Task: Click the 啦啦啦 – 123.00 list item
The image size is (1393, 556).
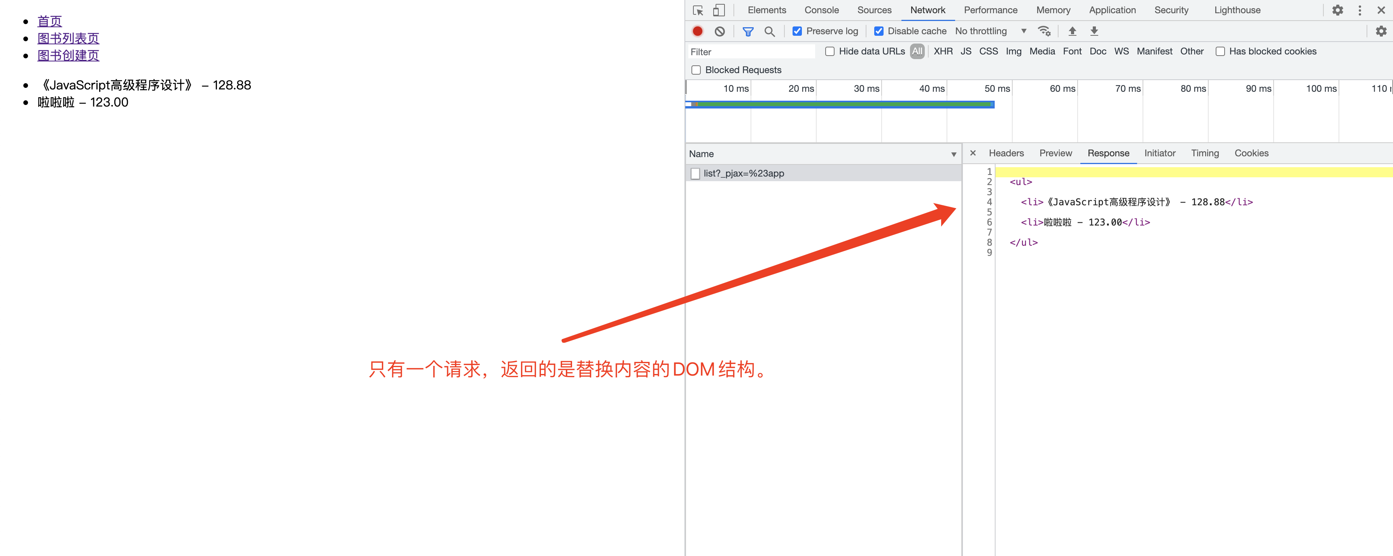Action: tap(83, 102)
